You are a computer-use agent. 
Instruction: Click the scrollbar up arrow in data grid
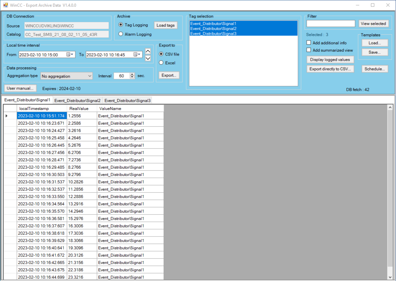(x=390, y=108)
